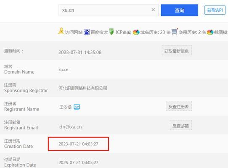
Task: Open the 获取API button
Action: coord(215,10)
